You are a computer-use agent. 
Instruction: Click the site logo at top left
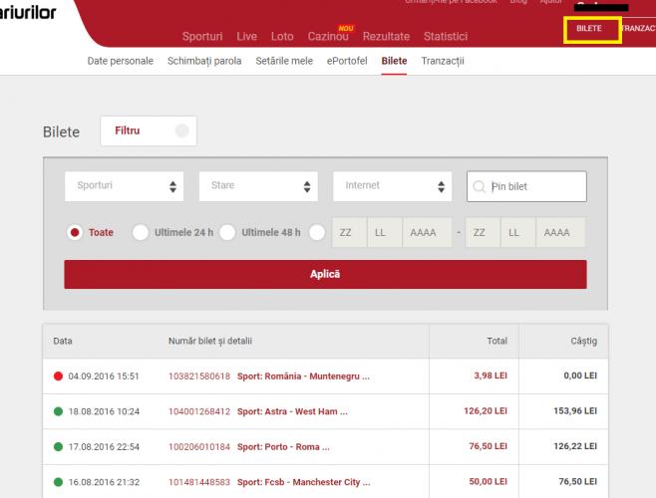click(x=28, y=13)
